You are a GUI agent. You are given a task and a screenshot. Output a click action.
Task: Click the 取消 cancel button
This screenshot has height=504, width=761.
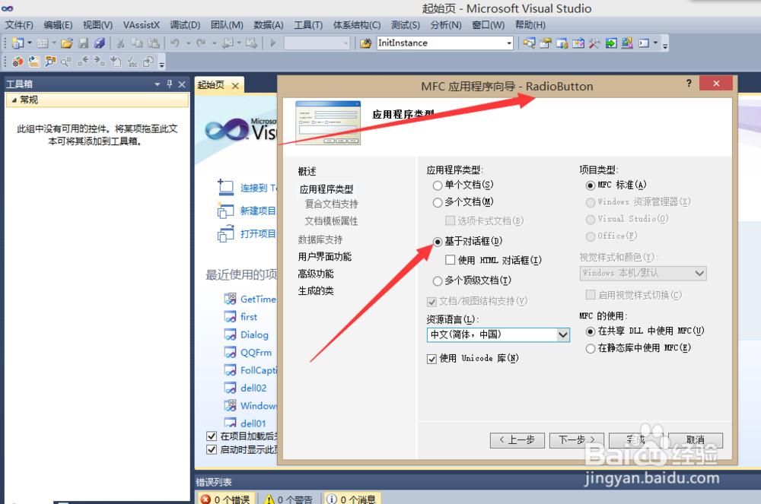point(696,440)
